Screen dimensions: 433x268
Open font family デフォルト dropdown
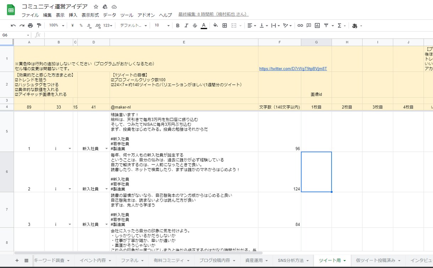pos(133,26)
